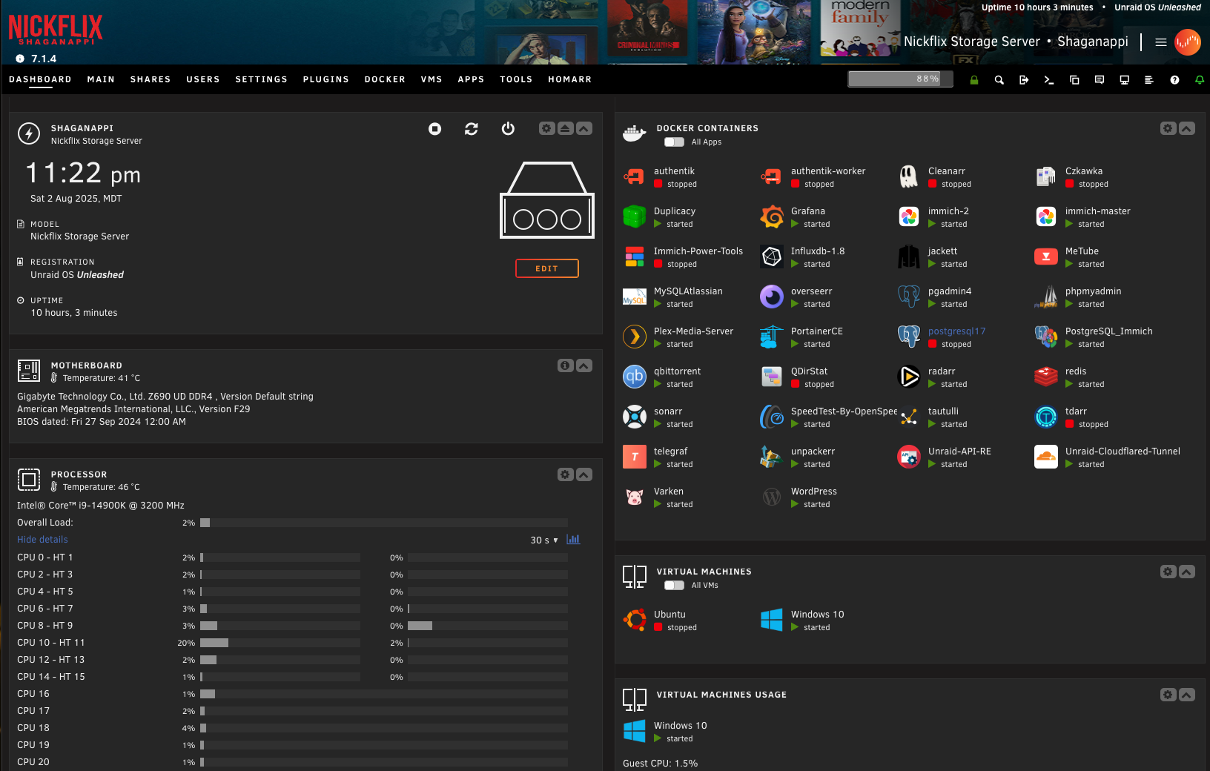The image size is (1210, 771).
Task: Click the tautulli container icon
Action: 909,417
